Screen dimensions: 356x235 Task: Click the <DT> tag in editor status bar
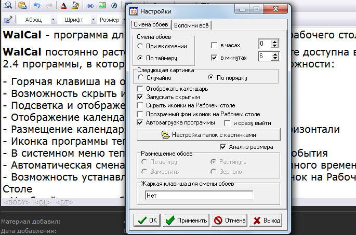click(64, 202)
